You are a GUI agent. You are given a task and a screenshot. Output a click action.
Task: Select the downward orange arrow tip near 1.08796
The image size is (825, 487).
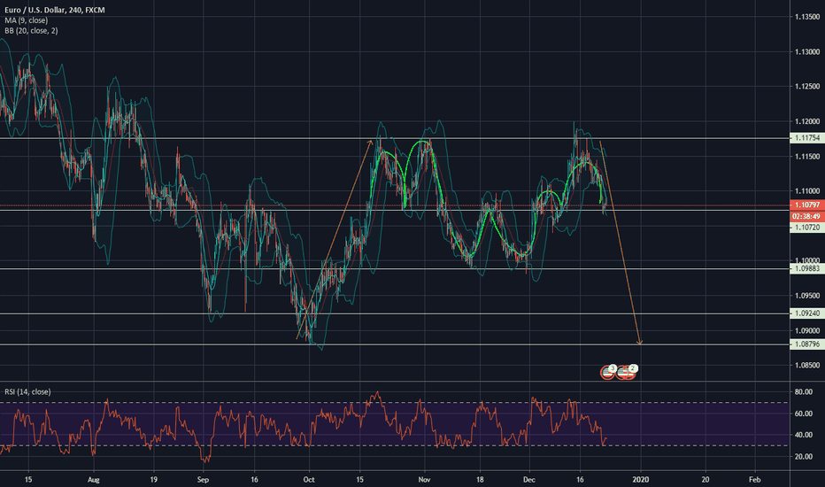click(639, 344)
